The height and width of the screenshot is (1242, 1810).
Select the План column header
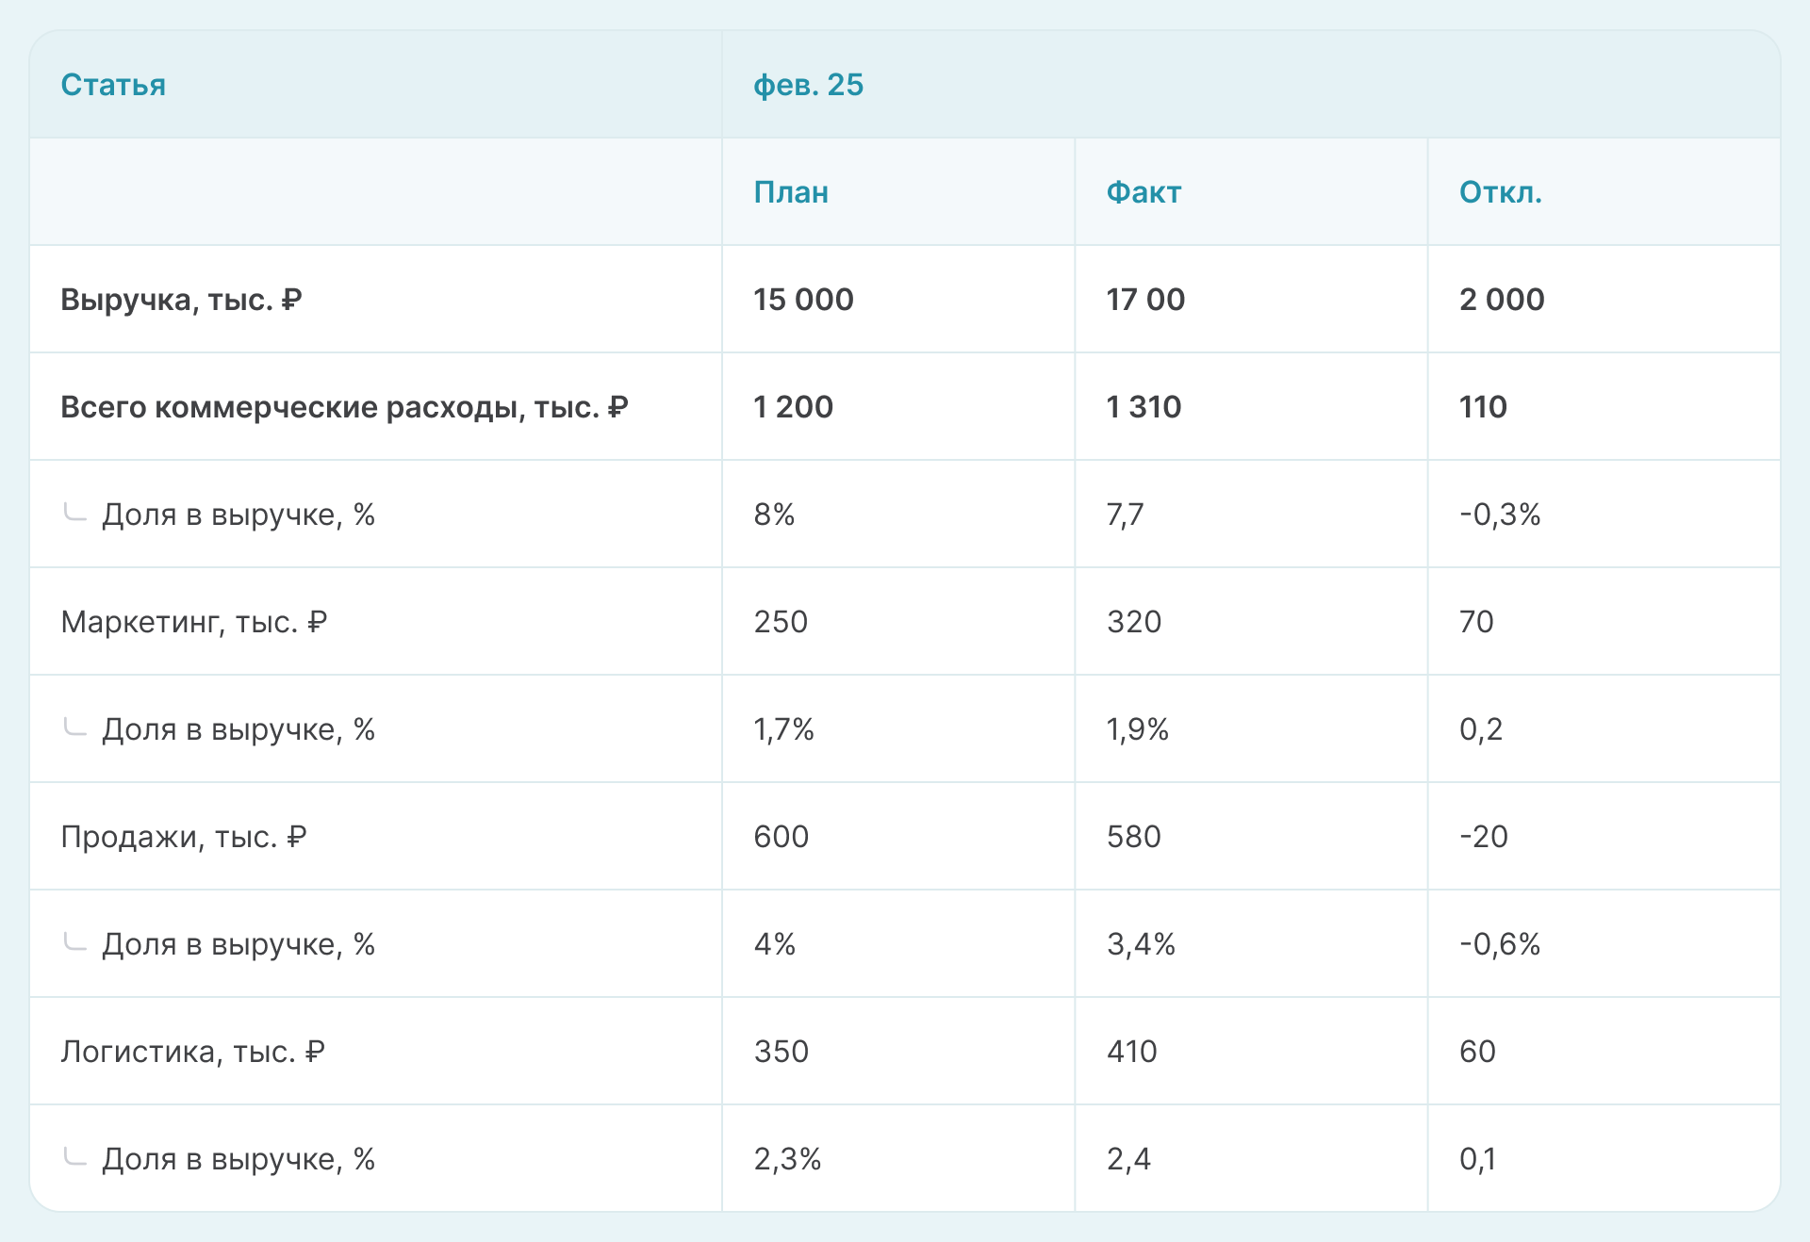[791, 192]
